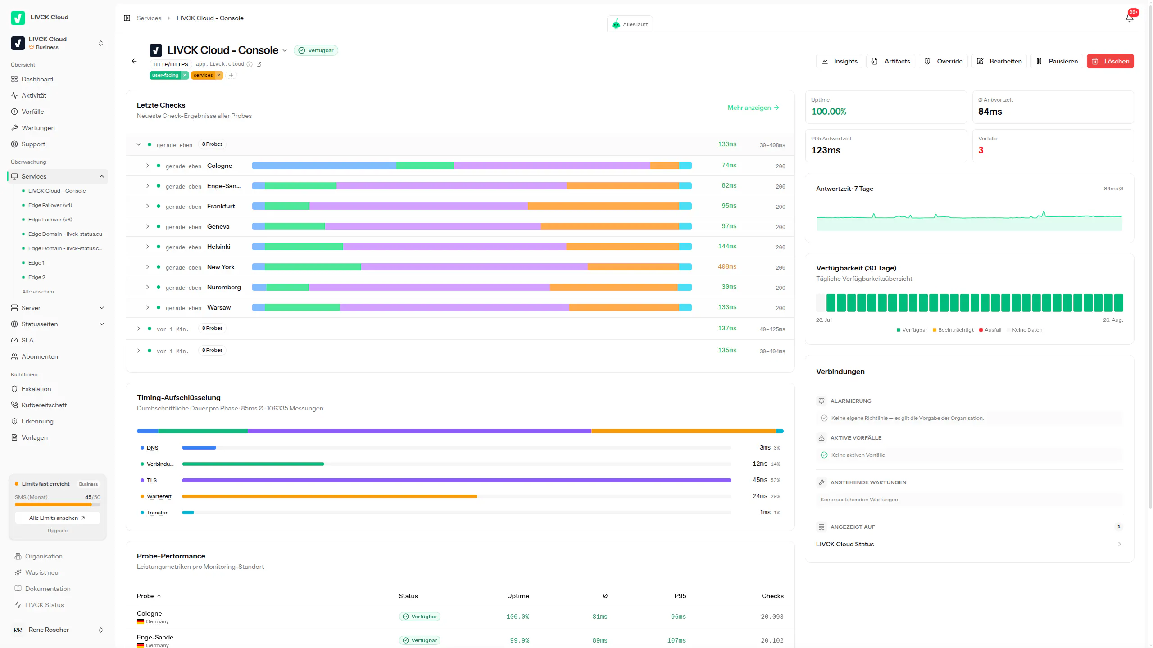Expand the Server sidebar section

tap(102, 308)
